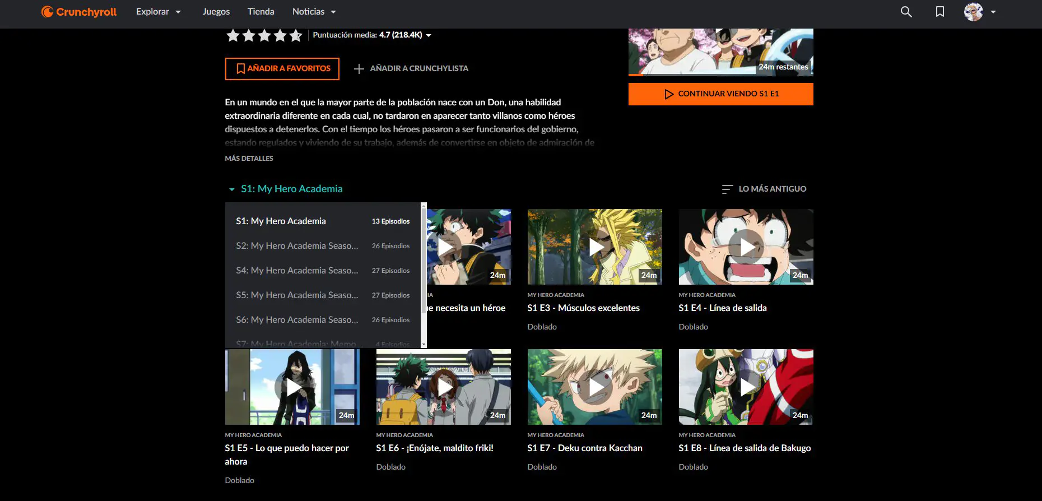Open the Juegos page

click(x=216, y=12)
